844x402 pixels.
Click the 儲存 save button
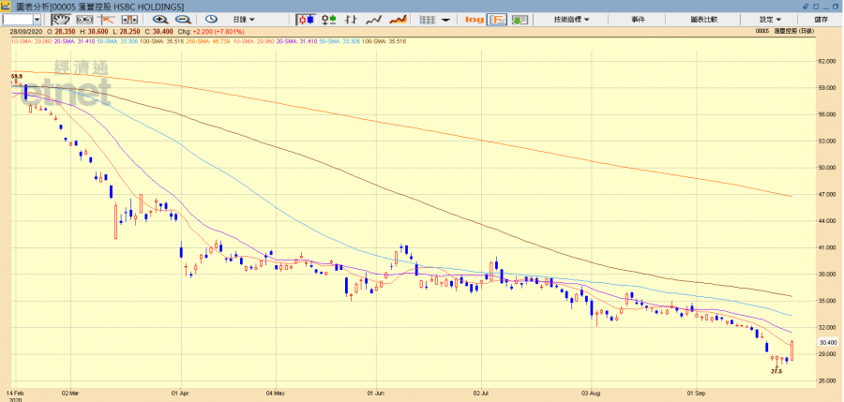(x=821, y=19)
